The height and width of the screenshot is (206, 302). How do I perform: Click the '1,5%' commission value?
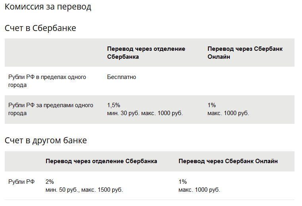tap(113, 105)
